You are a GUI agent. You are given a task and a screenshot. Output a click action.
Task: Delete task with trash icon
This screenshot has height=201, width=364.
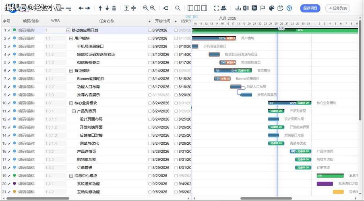pos(114,8)
